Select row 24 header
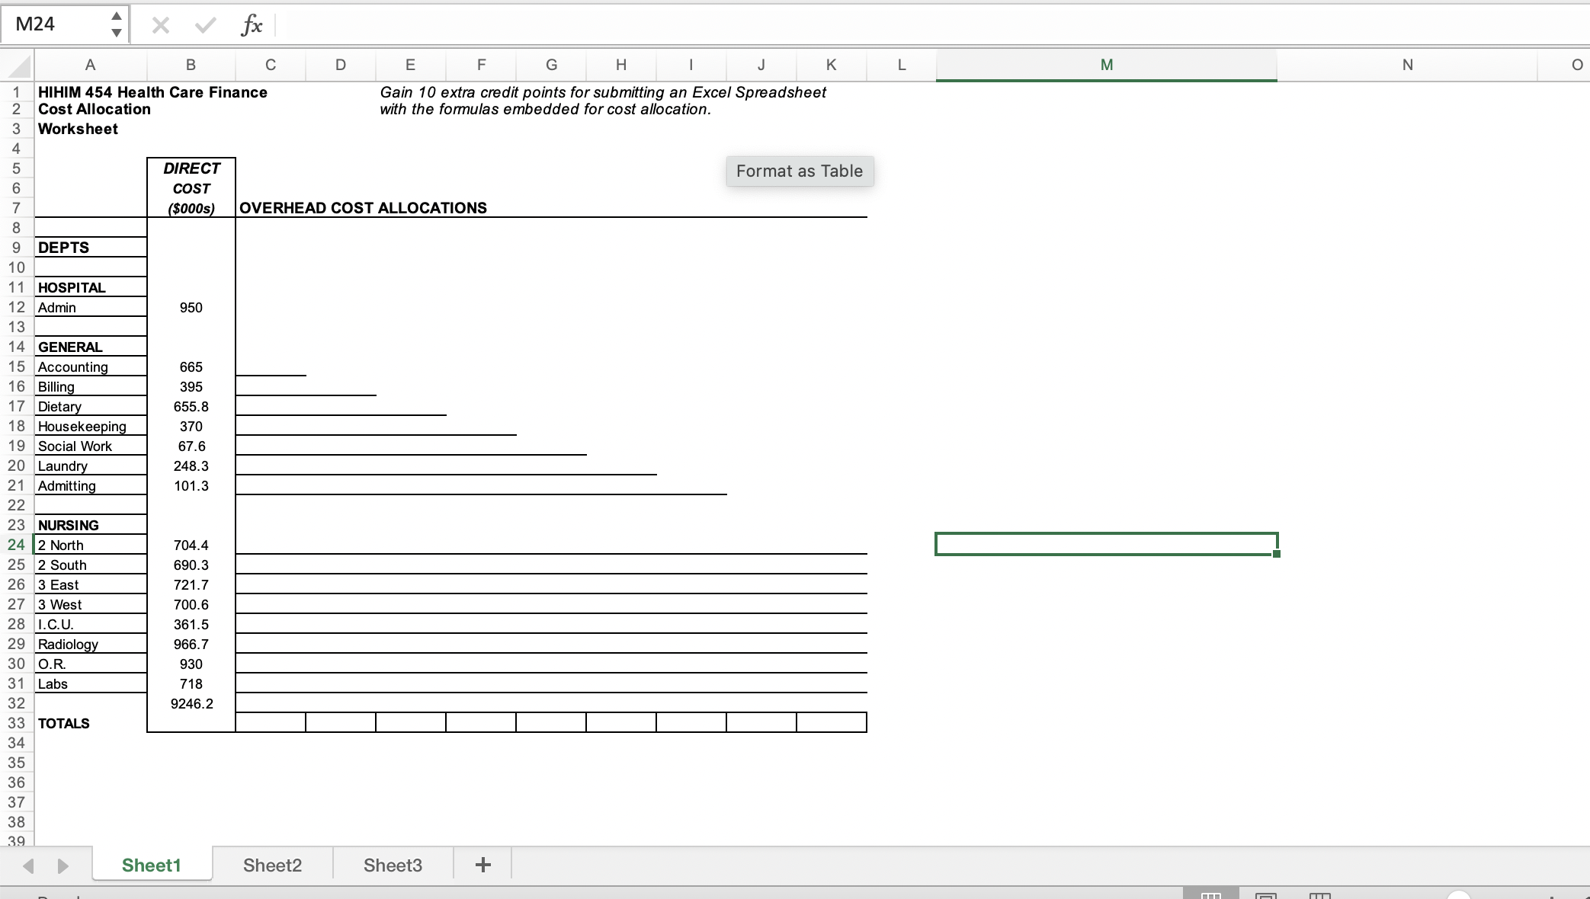1590x899 pixels. point(16,545)
